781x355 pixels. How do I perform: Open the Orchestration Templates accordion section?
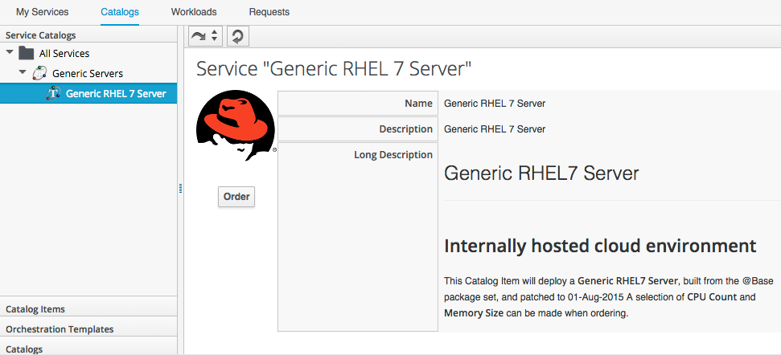coord(60,328)
